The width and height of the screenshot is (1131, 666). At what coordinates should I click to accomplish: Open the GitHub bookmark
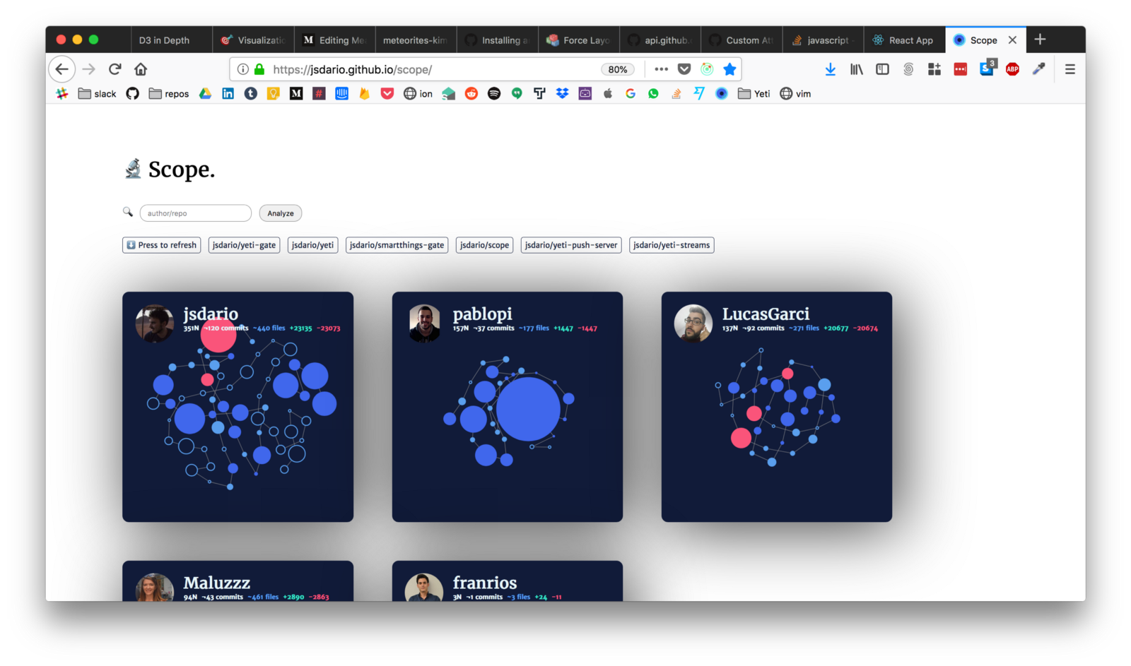coord(132,94)
